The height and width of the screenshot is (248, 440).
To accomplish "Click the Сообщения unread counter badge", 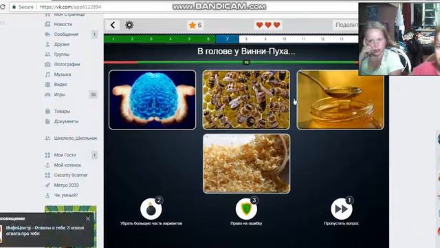I will [94, 34].
